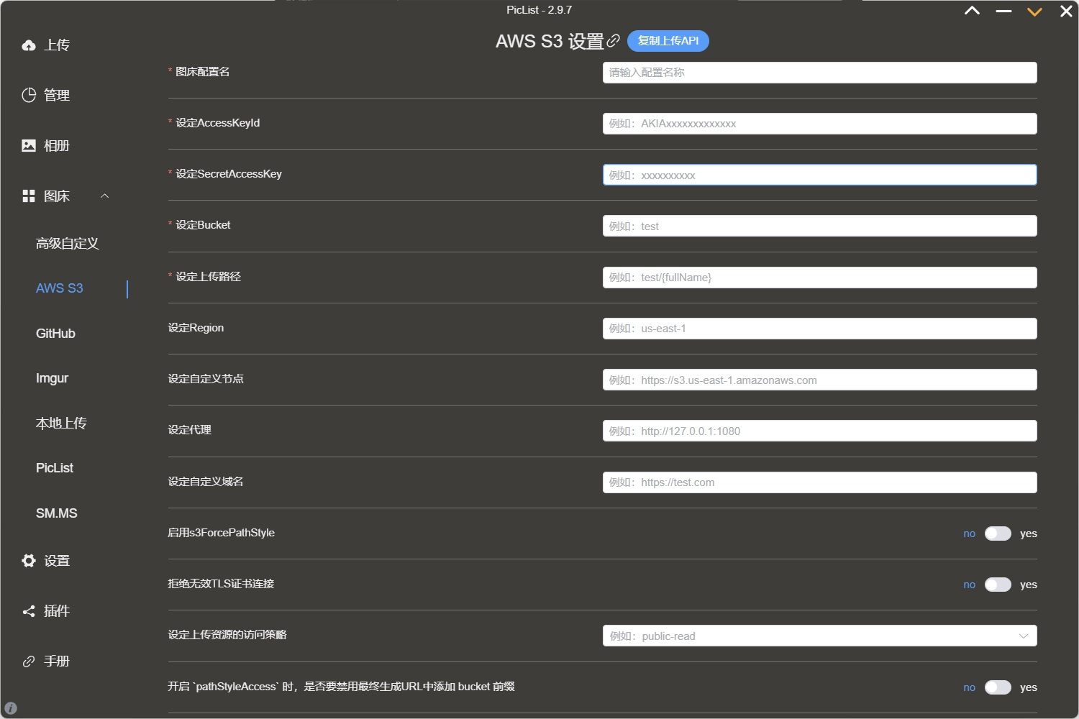Focus the AccessKeyId input field
The height and width of the screenshot is (719, 1079).
tap(819, 124)
